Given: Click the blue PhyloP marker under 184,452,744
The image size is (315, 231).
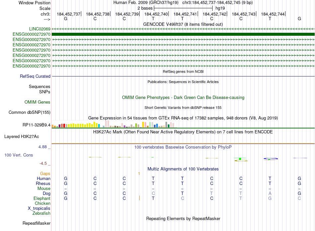Looking at the screenshot, I should (x=271, y=159).
